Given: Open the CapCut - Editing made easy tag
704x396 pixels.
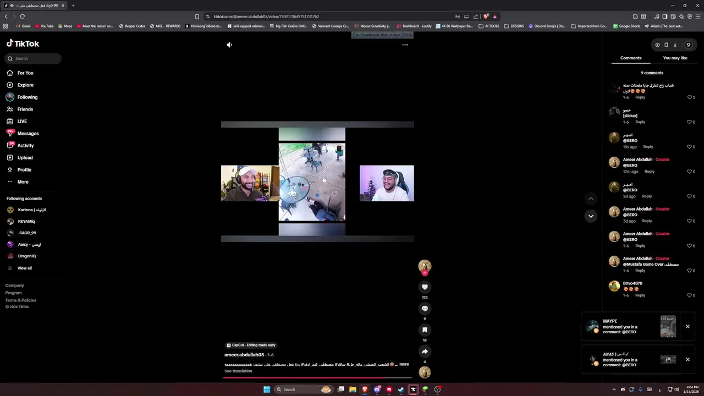Looking at the screenshot, I should 251,345.
